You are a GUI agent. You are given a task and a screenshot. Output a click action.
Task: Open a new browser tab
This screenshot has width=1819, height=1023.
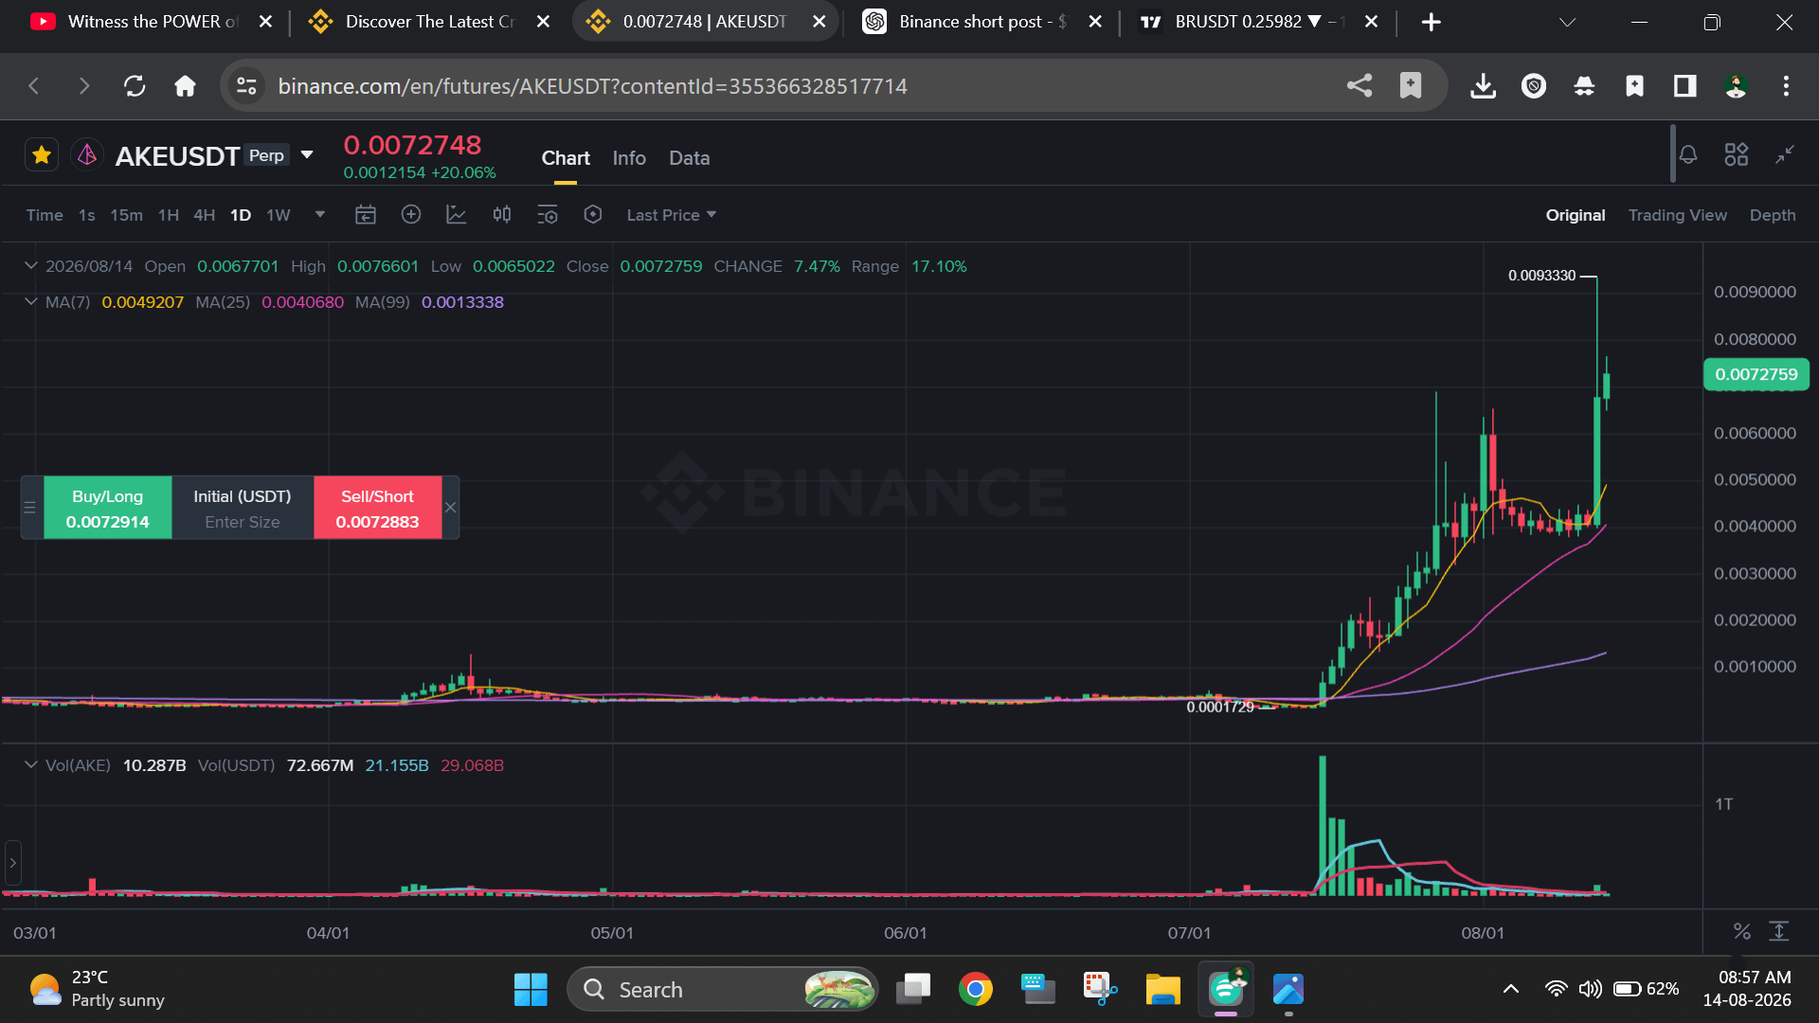pos(1431,21)
